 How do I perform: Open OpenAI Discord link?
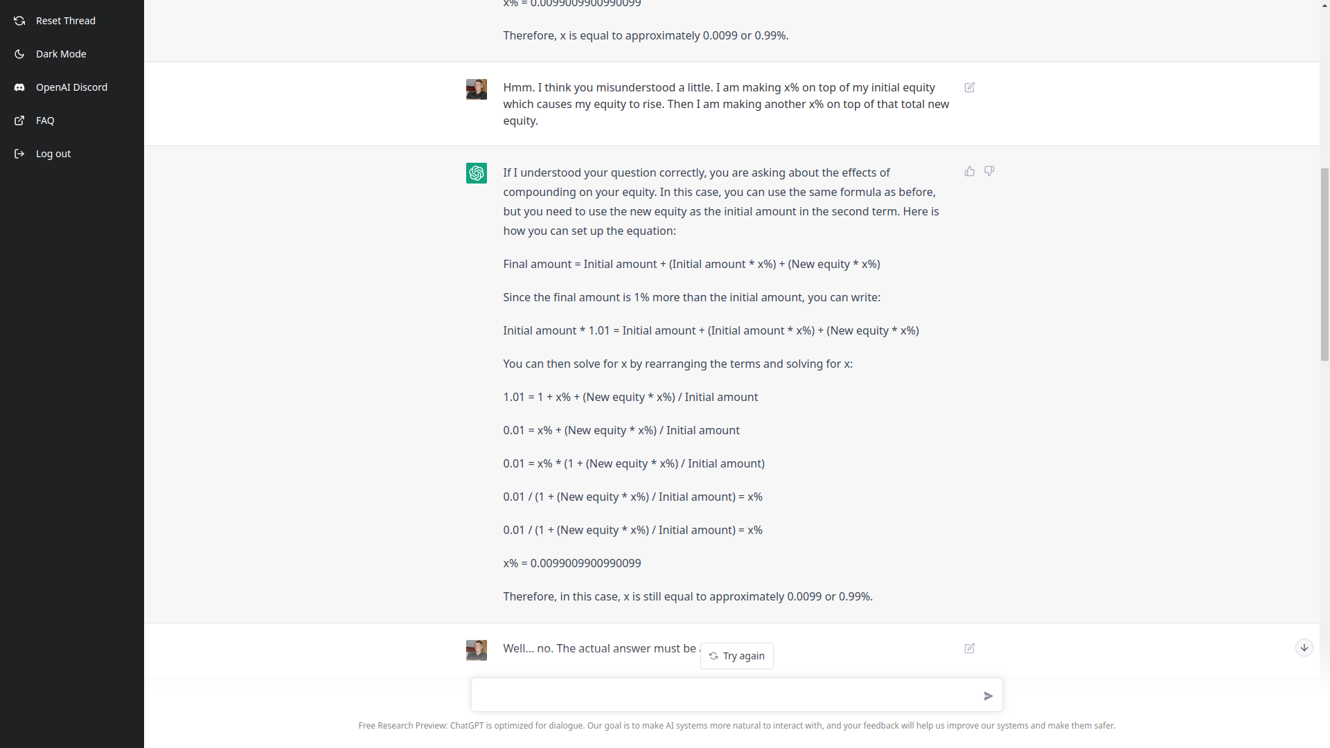tap(71, 87)
